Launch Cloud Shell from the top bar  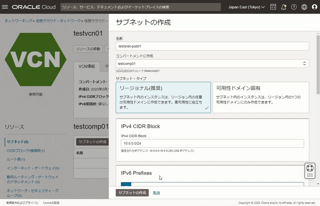[273, 7]
